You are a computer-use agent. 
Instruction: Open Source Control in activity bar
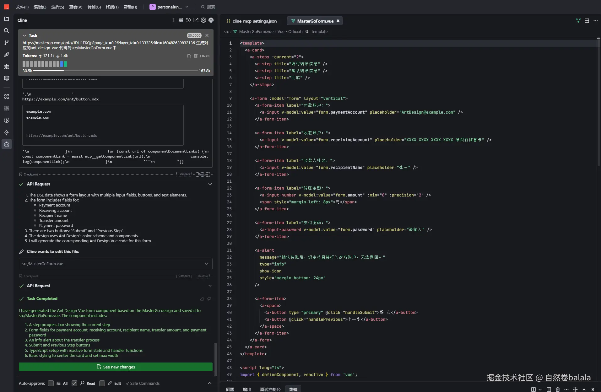pyautogui.click(x=7, y=43)
